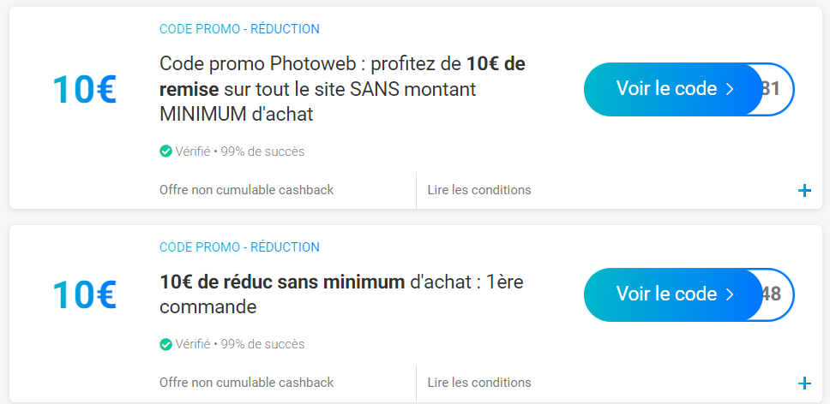830x404 pixels.
Task: Open the Photoweb 10€ de remise offer title
Action: [342, 89]
